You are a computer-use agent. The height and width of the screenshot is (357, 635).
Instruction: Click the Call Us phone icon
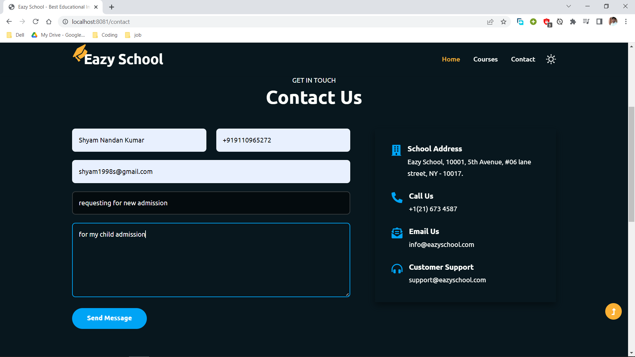397,198
